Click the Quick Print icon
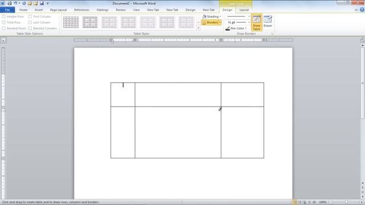This screenshot has width=365, height=205. click(10, 3)
